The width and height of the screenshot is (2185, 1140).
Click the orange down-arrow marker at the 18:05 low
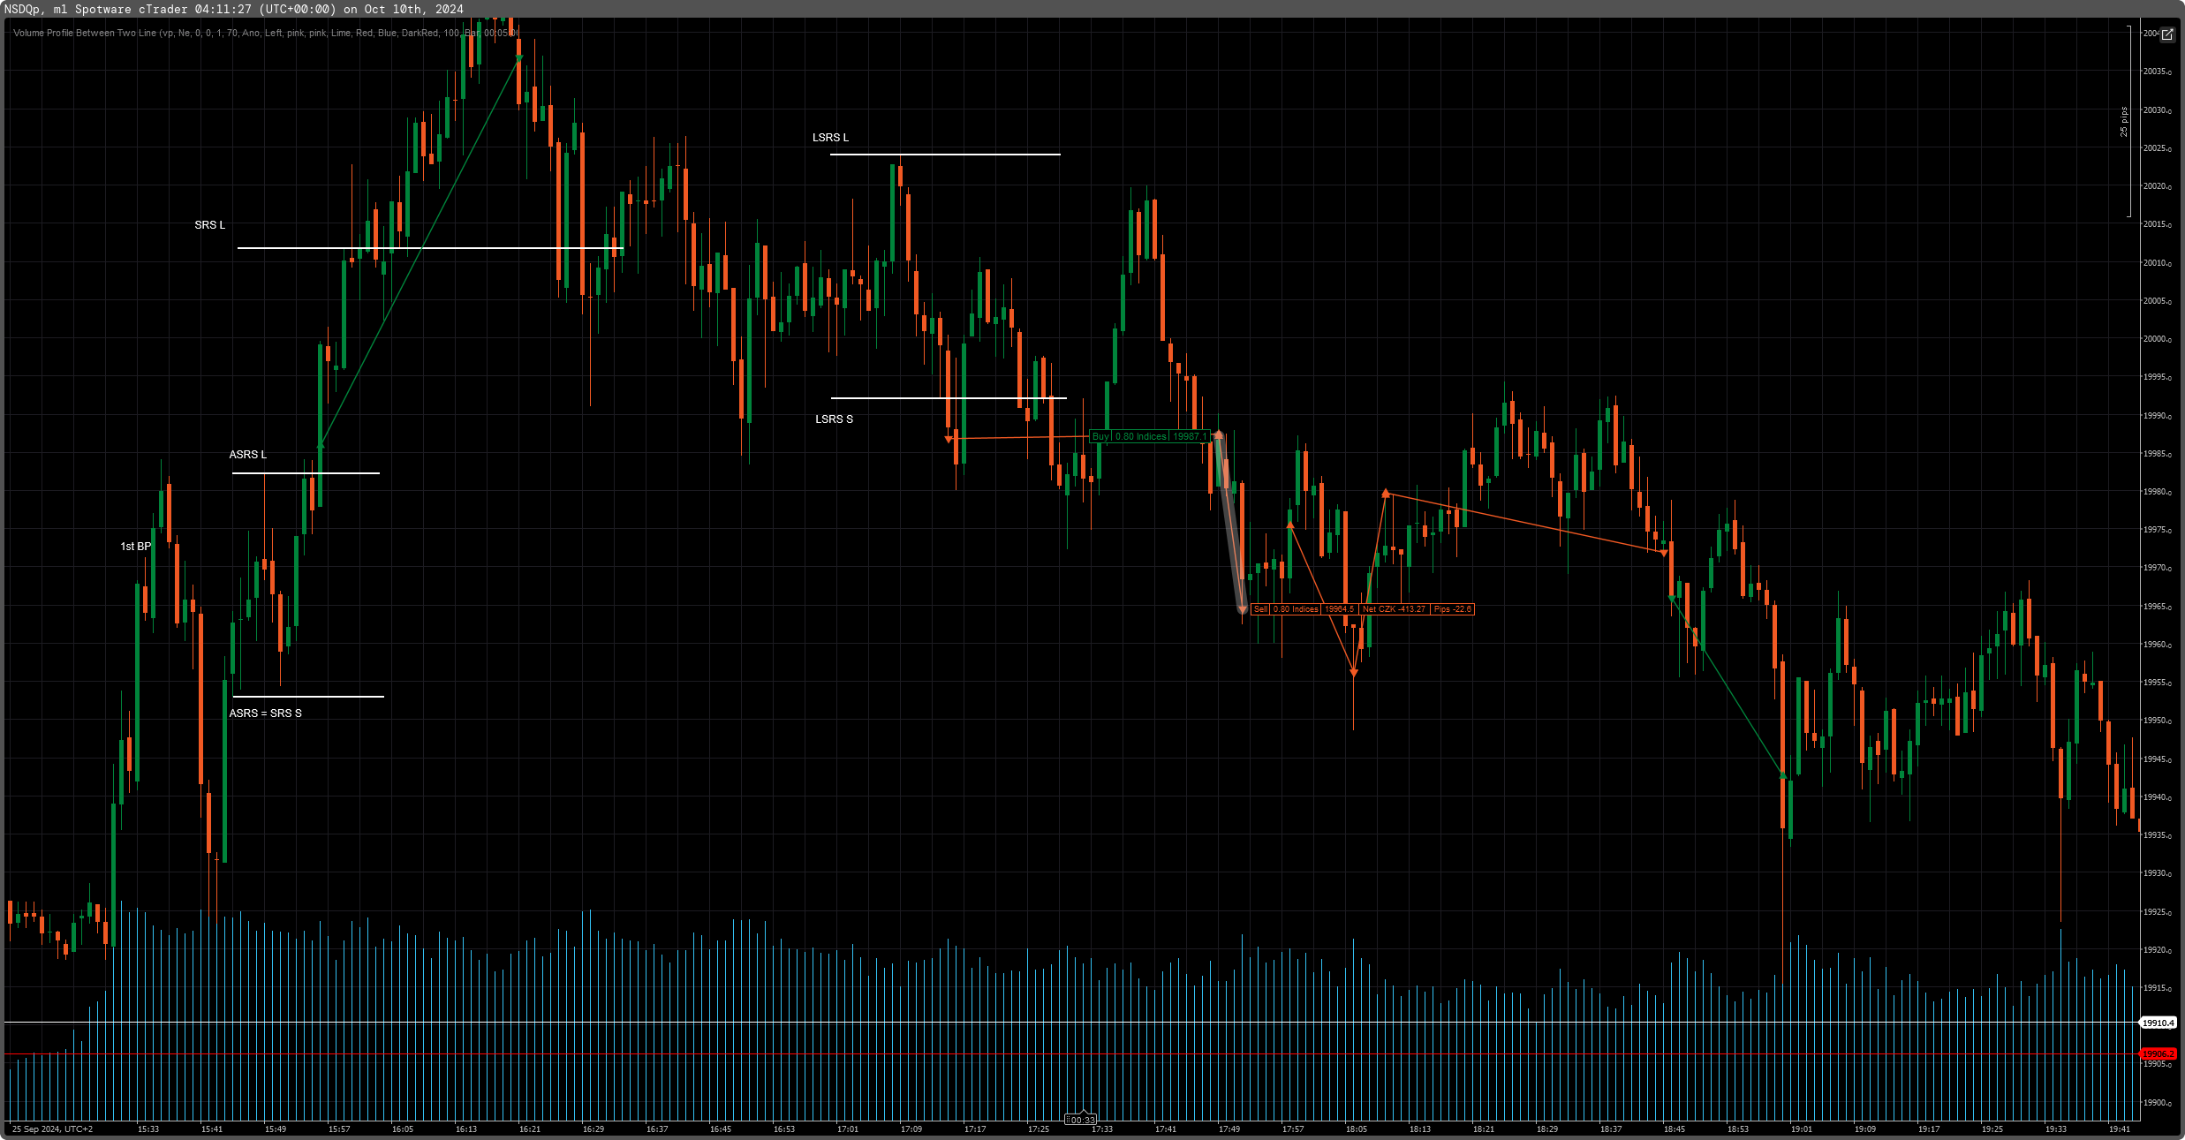pos(1354,673)
